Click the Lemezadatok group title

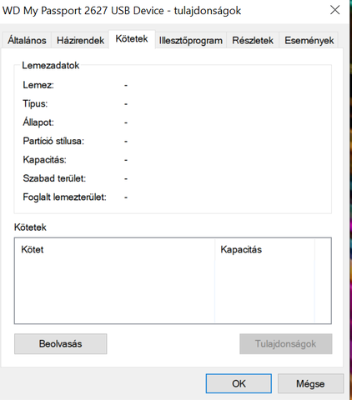coord(51,66)
